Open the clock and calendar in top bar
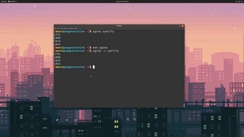The width and height of the screenshot is (244, 137). [122, 2]
